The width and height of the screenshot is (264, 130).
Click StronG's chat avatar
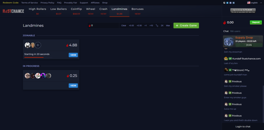[226, 70]
